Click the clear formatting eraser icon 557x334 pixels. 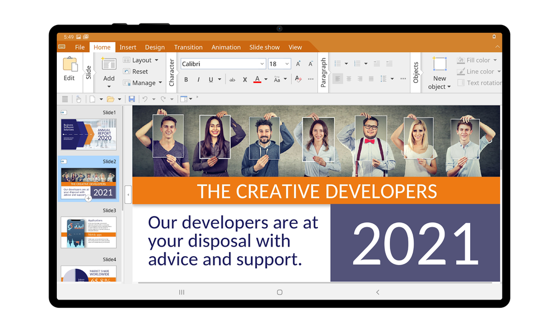tap(298, 80)
